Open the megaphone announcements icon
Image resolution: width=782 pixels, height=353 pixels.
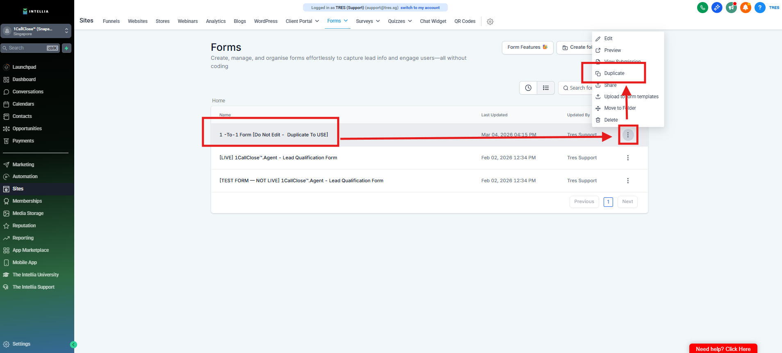tap(731, 7)
